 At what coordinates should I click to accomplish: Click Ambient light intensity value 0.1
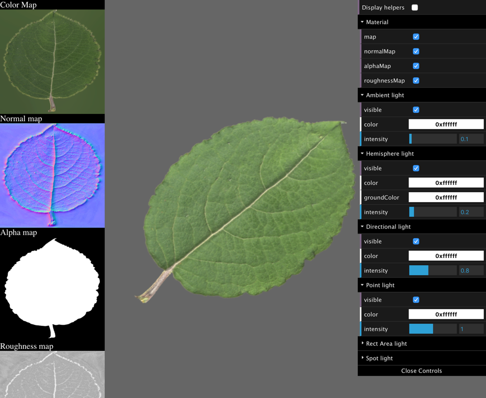471,139
